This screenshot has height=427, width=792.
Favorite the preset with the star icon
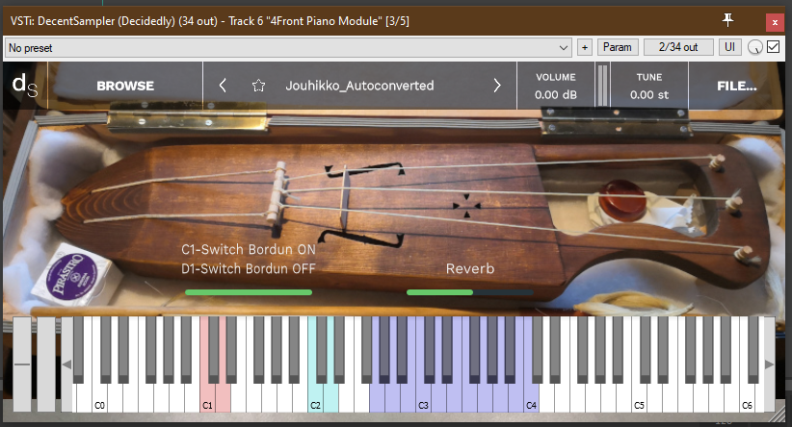[258, 86]
